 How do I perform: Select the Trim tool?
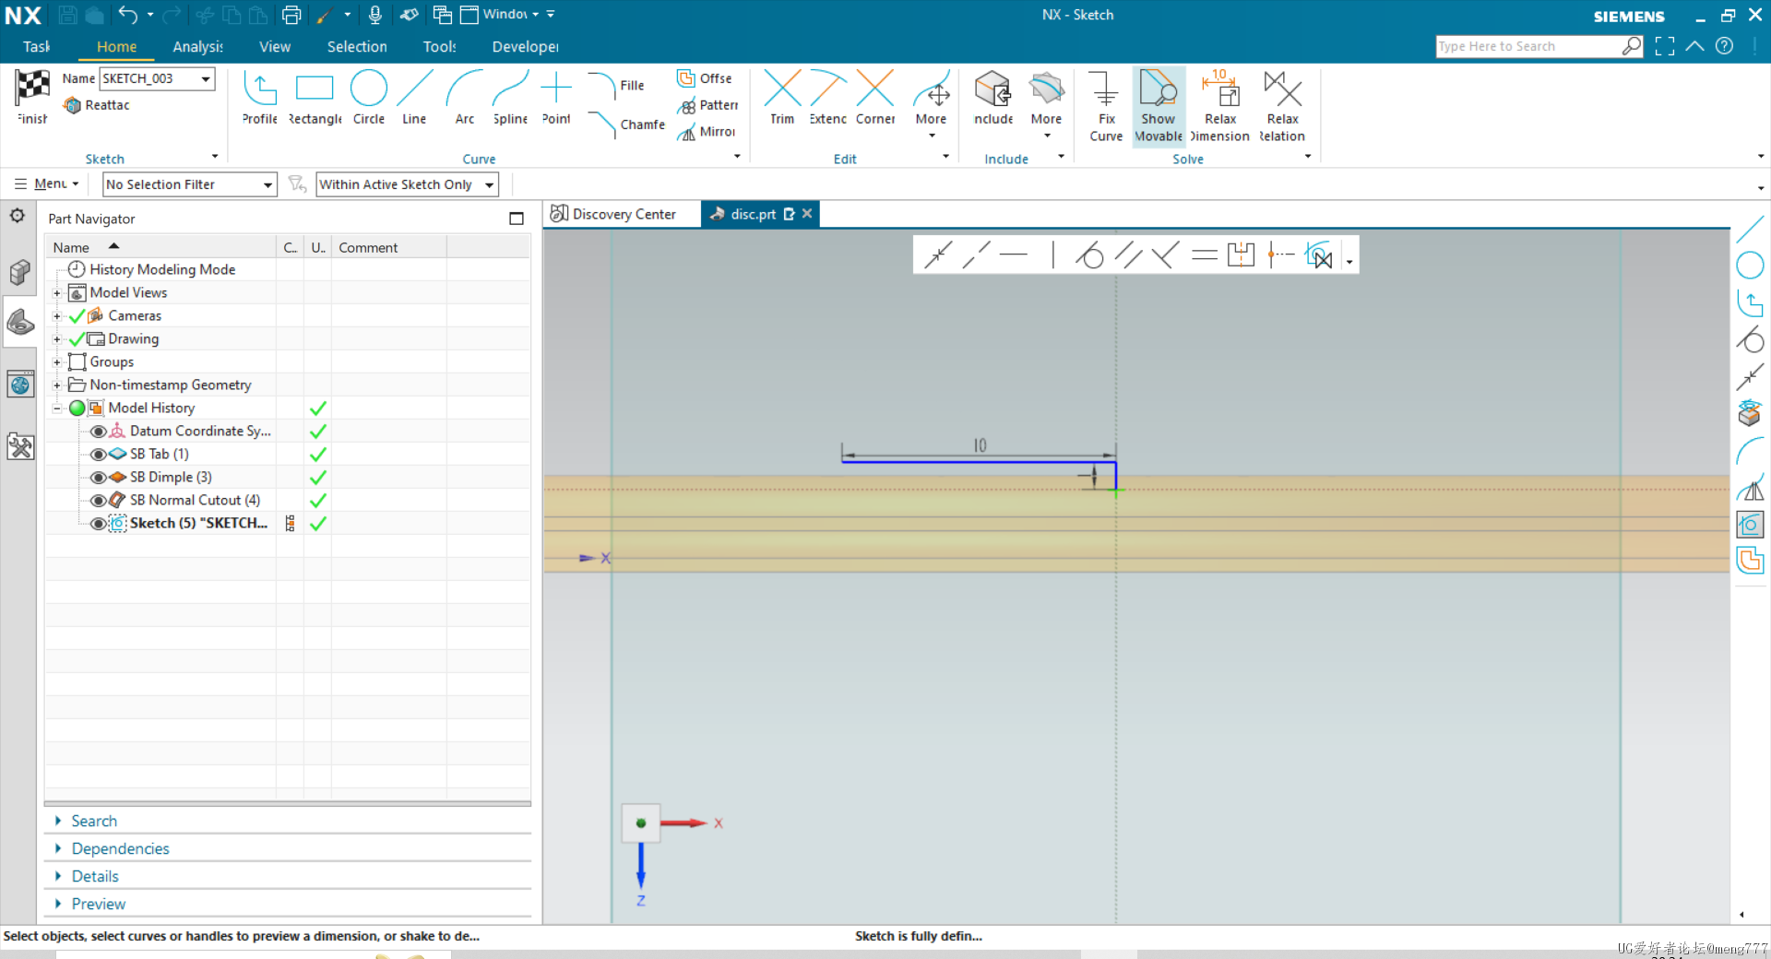click(x=782, y=98)
